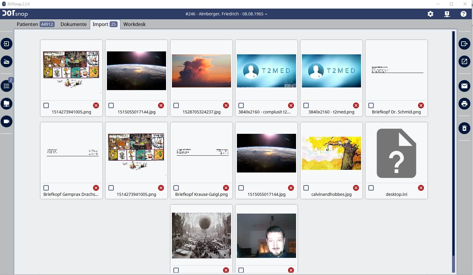Go to the Dokumente tab
This screenshot has width=473, height=275.
click(x=74, y=24)
